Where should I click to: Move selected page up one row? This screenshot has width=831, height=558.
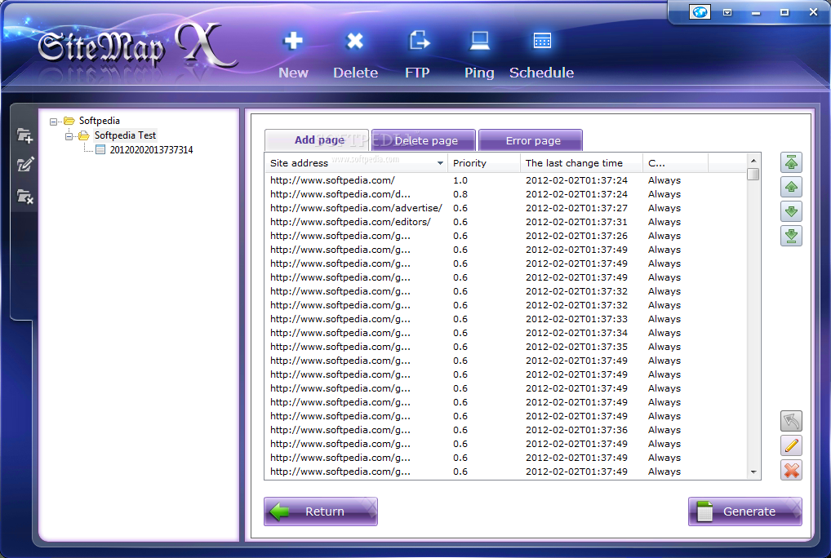point(791,187)
